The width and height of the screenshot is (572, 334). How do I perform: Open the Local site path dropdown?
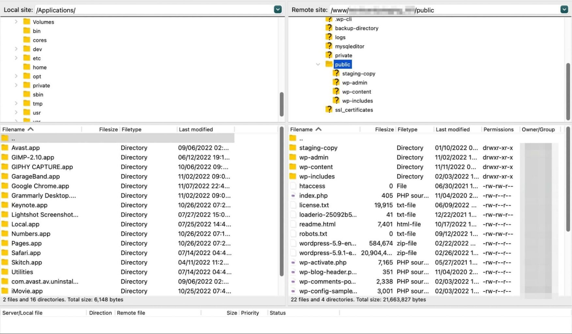click(278, 9)
